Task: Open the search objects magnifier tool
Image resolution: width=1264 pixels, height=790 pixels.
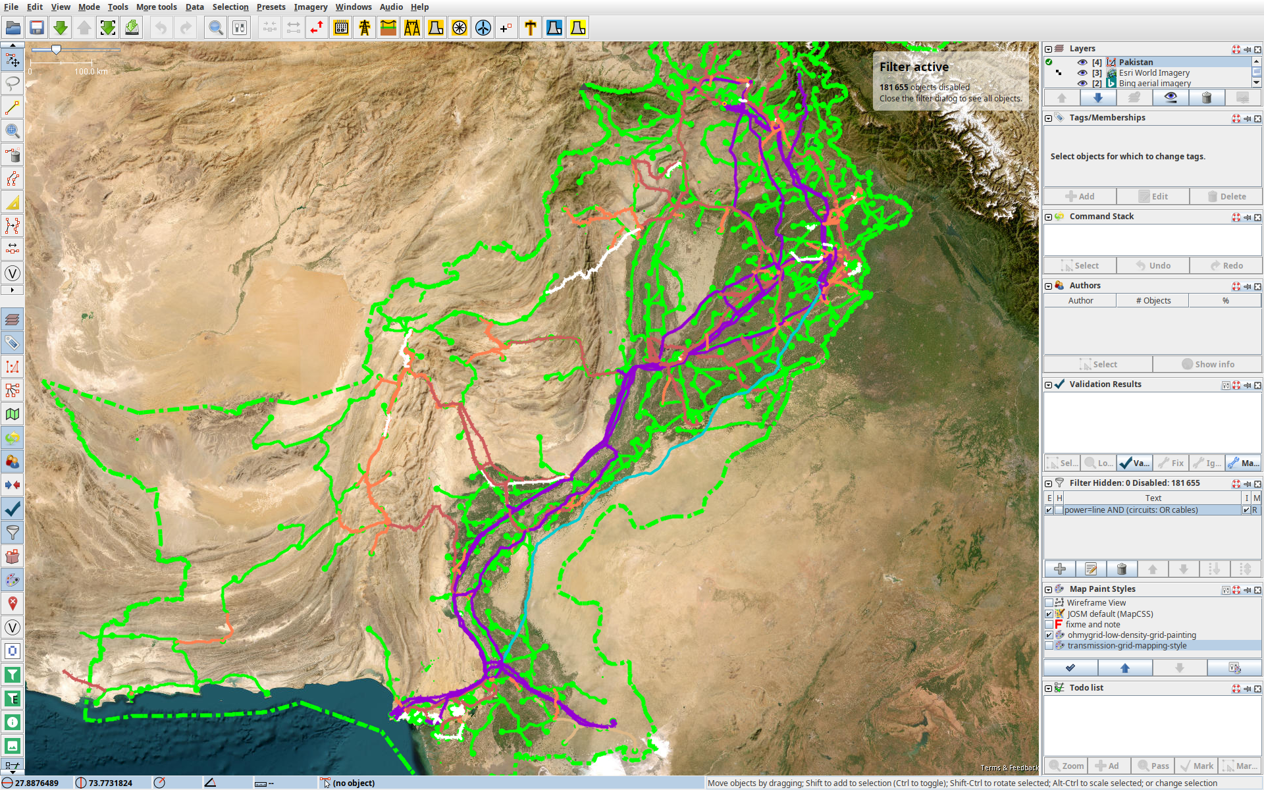Action: coord(215,28)
